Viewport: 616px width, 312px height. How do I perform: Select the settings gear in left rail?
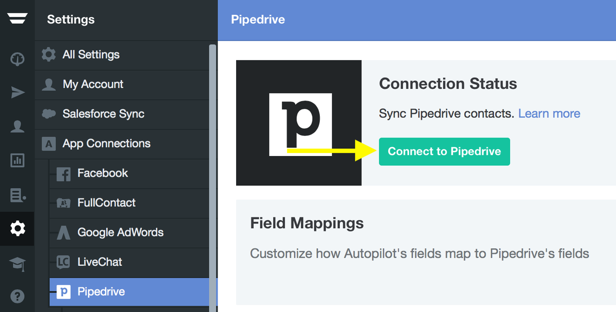click(17, 228)
